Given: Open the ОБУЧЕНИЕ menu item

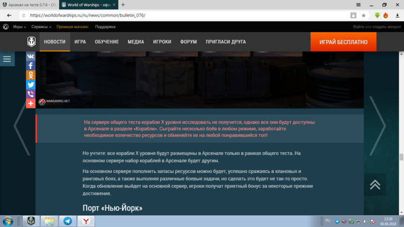Looking at the screenshot, I should [107, 42].
